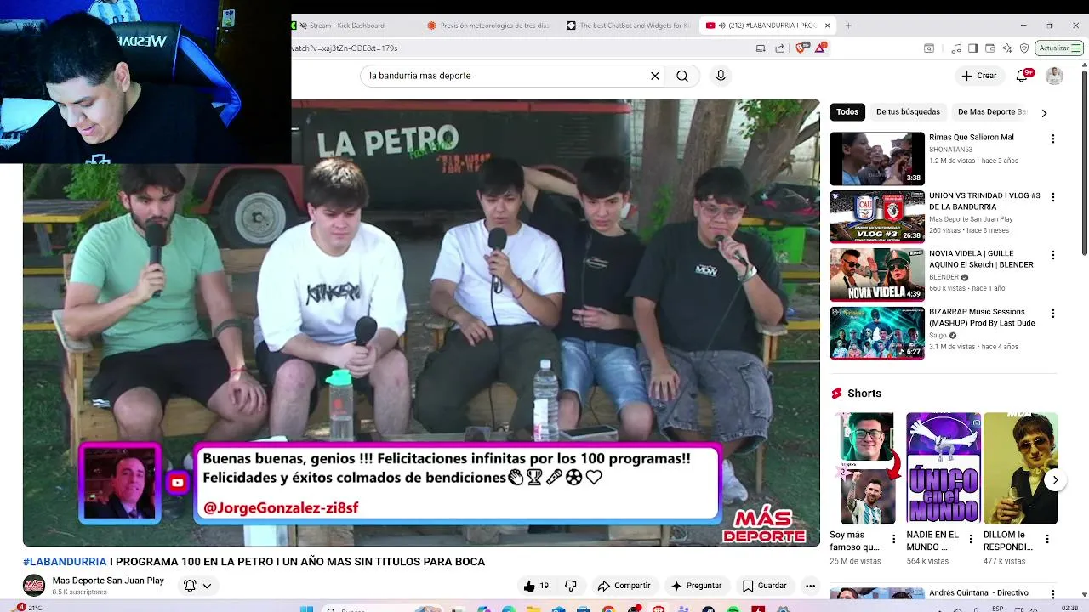
Task: Click the #LABANDURRIA hashtag link
Action: pos(65,562)
